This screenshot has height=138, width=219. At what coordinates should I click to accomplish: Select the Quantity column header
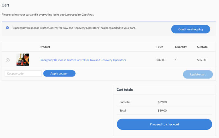[x=181, y=47]
